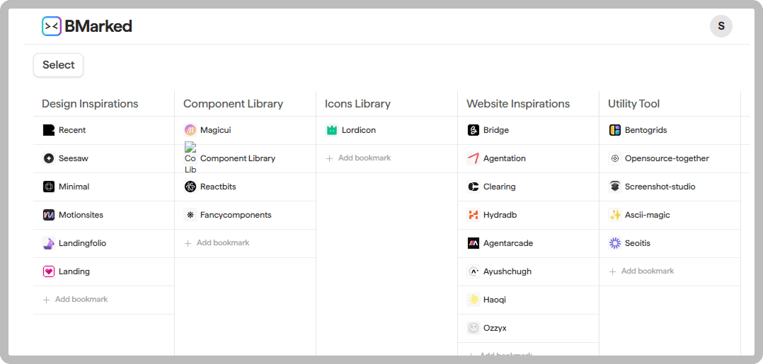Image resolution: width=763 pixels, height=364 pixels.
Task: Click the Screenshot-studio favicon
Action: pyautogui.click(x=615, y=187)
